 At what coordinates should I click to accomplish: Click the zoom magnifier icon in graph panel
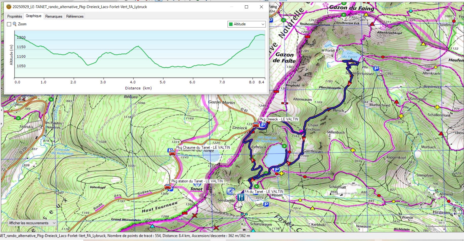[15, 24]
